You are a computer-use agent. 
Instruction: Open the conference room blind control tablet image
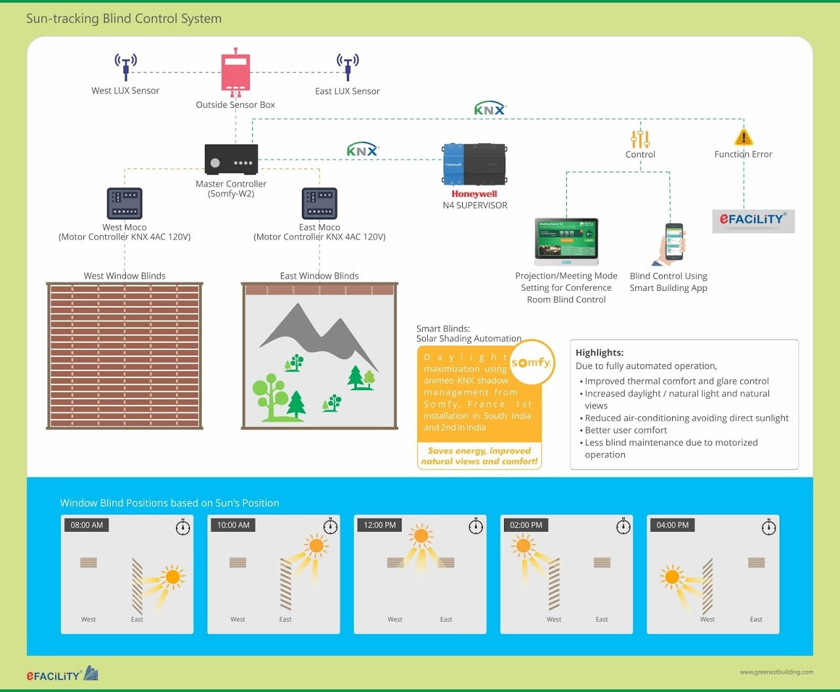[566, 241]
